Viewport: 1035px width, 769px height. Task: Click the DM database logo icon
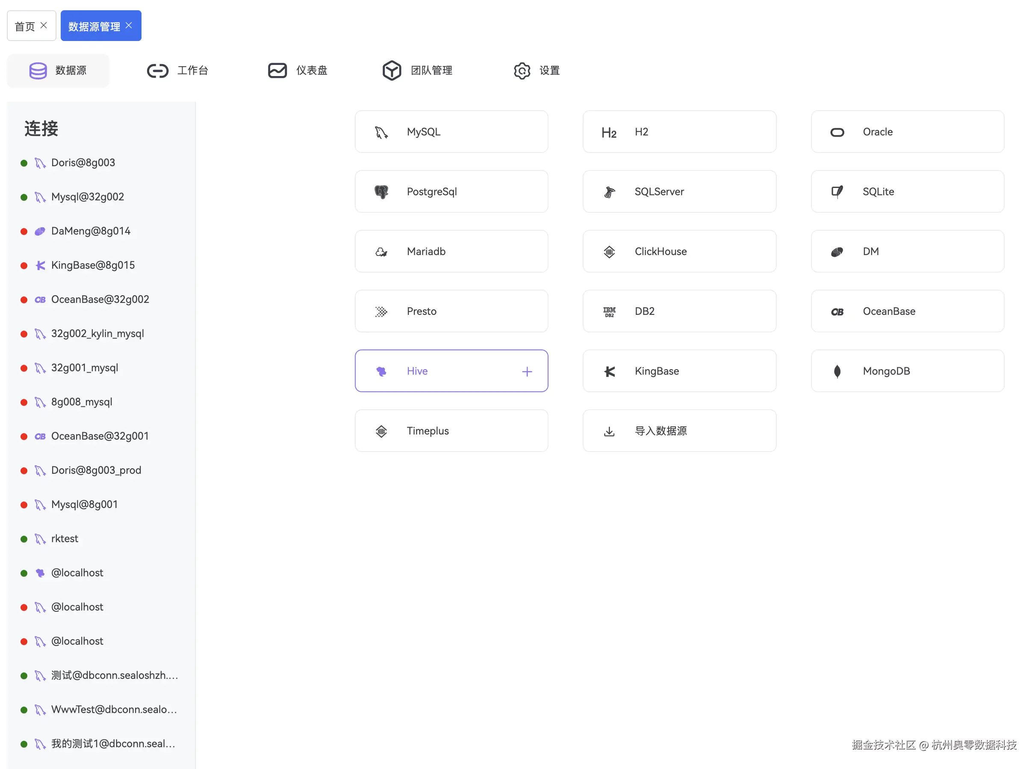[x=837, y=252]
